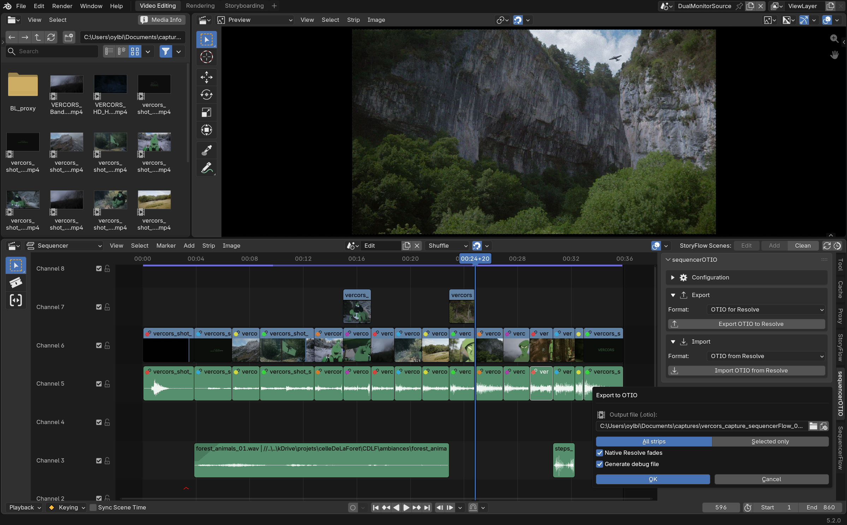The width and height of the screenshot is (847, 525).
Task: Select the Sample color eyedropper tool
Action: click(x=207, y=151)
